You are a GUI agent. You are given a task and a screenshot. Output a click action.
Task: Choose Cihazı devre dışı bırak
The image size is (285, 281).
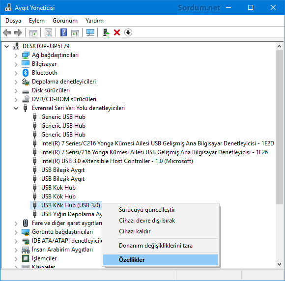161,221
